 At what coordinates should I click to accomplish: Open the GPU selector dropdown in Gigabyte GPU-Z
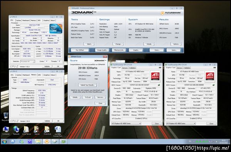(x=126, y=123)
